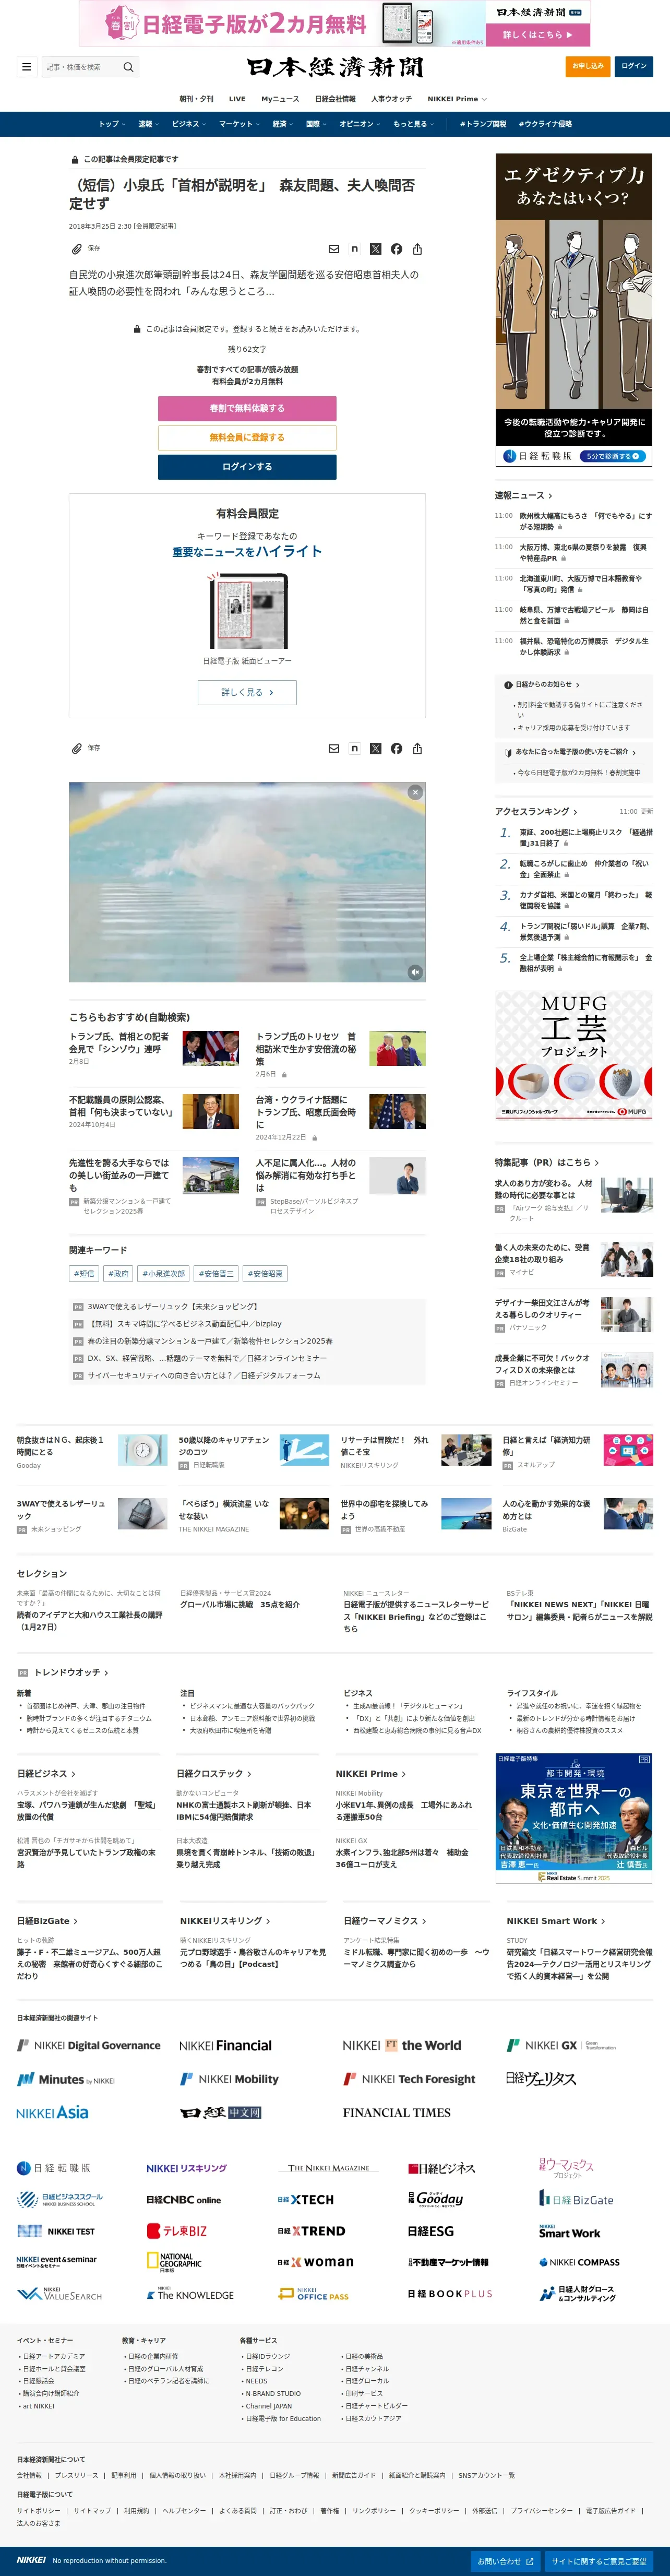
Task: Click お問い合わせ button in footer
Action: coord(505,2561)
